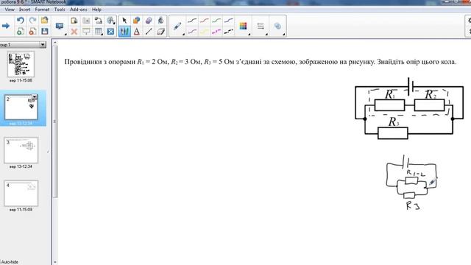Open the screen capture toolbar
Screen dimensions: 471x265
click(x=86, y=21)
